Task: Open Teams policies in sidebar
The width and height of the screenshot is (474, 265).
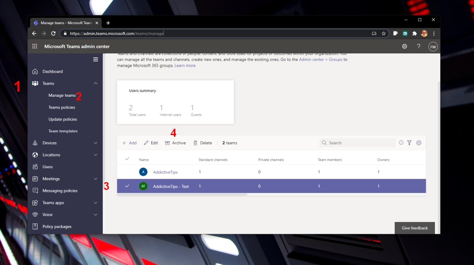Action: pyautogui.click(x=62, y=107)
